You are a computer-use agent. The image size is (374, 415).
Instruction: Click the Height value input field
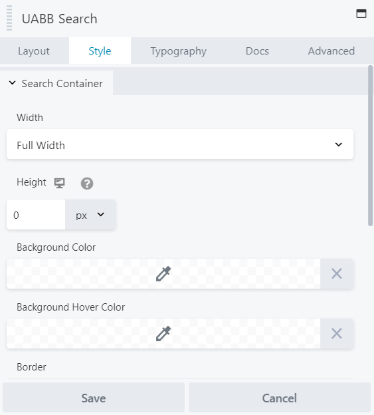pyautogui.click(x=36, y=215)
